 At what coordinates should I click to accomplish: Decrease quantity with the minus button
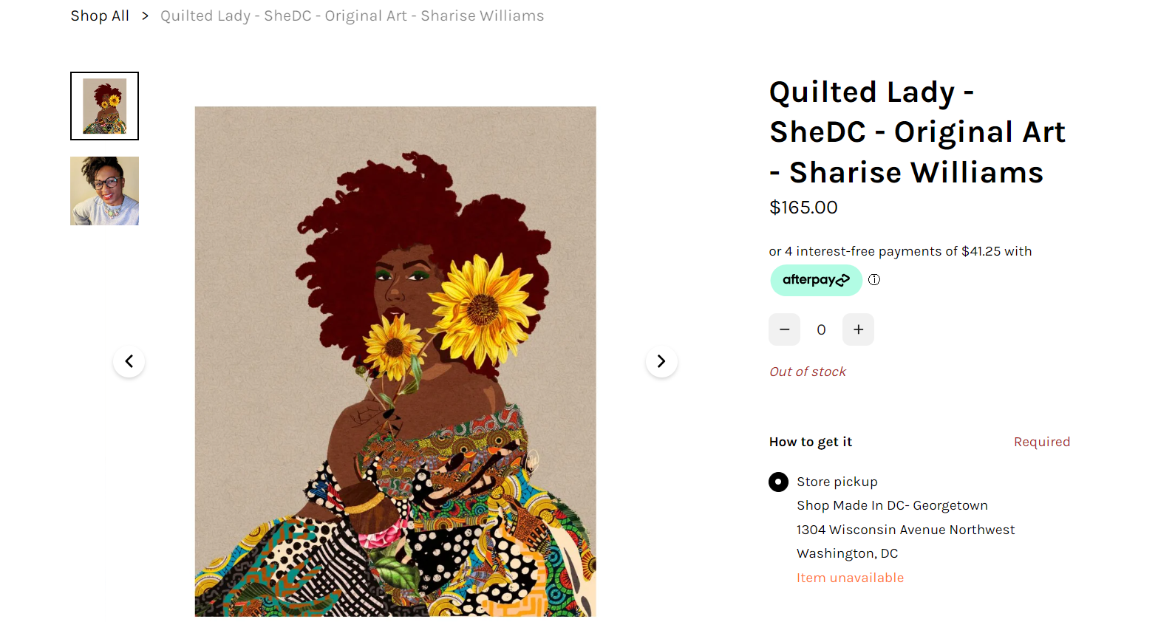(x=784, y=329)
